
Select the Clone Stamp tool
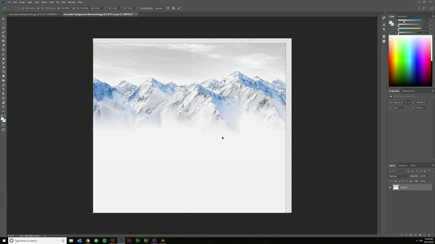3,59
